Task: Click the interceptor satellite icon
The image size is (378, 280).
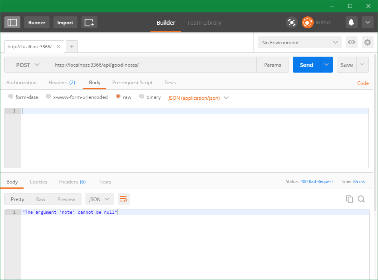Action: [292, 22]
